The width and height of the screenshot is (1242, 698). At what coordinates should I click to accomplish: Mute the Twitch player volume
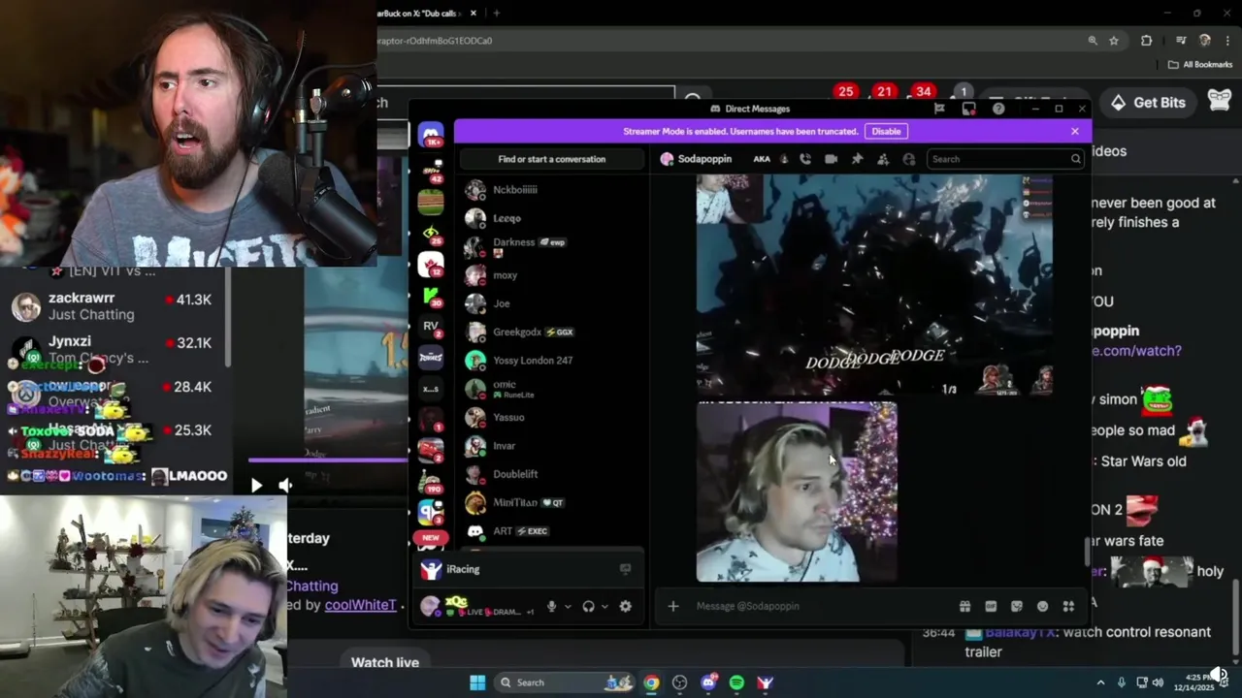(285, 485)
